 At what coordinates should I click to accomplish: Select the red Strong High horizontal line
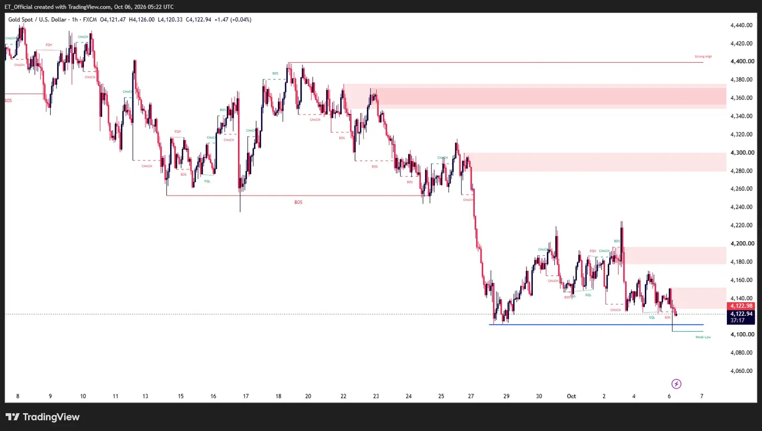(x=495, y=62)
